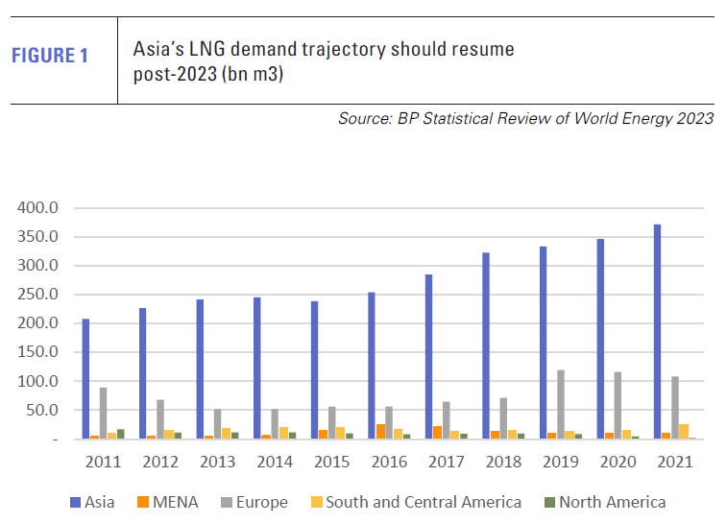Click the 2018 x-axis year label
This screenshot has height=523, width=727.
pos(502,463)
